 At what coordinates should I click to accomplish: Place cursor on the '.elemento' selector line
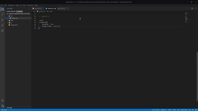tap(43, 22)
